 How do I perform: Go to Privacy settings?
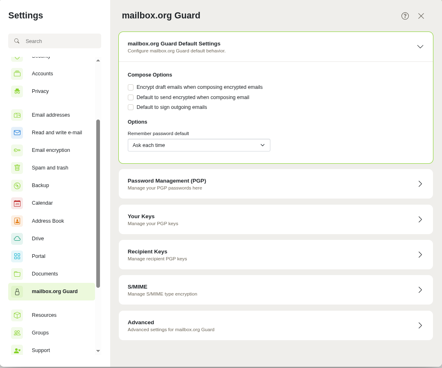tap(52, 91)
